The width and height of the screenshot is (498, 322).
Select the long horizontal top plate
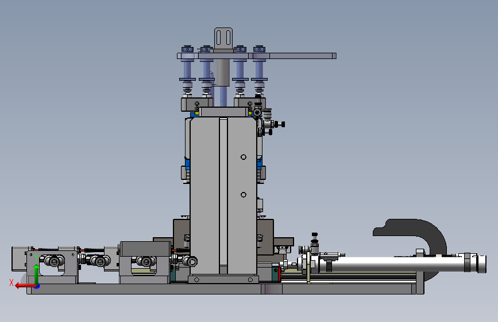[257, 56]
